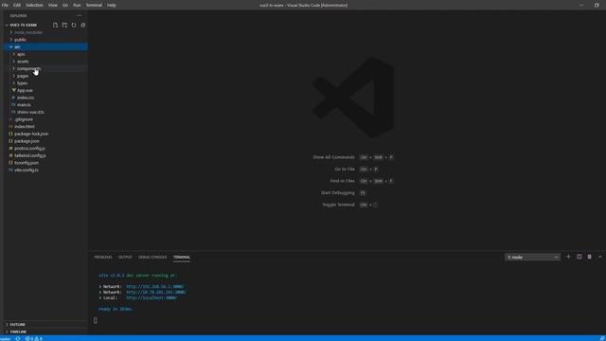Open errors and warnings count in status bar
Viewport: 606px width, 341px height.
(x=34, y=339)
